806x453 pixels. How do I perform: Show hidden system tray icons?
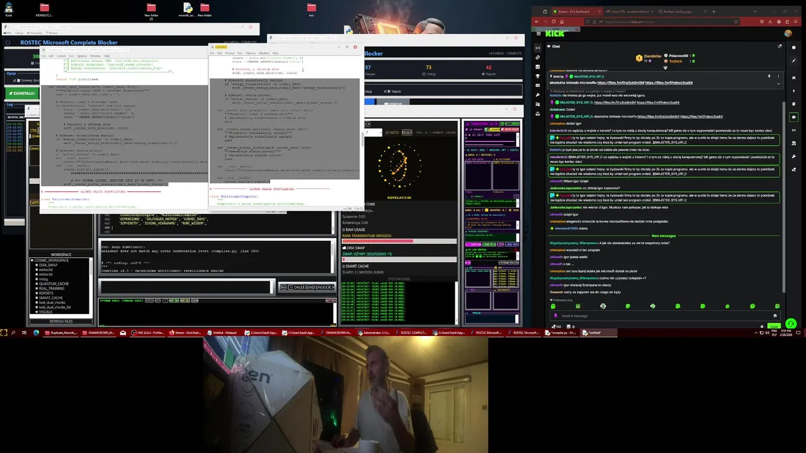(756, 333)
